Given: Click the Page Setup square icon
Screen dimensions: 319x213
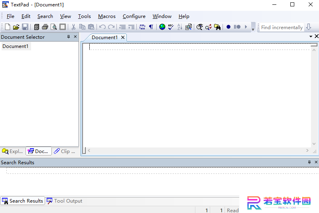Looking at the screenshot, I should pos(63,27).
